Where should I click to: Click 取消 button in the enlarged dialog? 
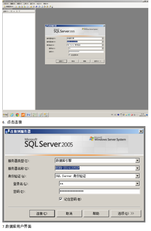[69, 214]
